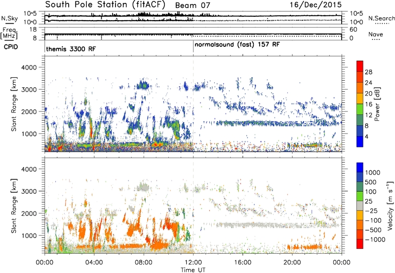Screen dimensions: 395x273
Task: Click the 'normalsound (fast) 157 RF' text
Action: (237, 45)
